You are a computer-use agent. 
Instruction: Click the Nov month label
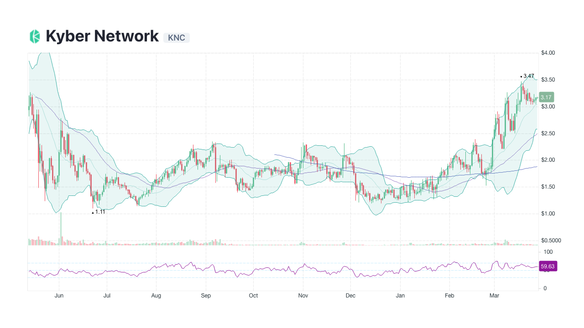point(303,296)
